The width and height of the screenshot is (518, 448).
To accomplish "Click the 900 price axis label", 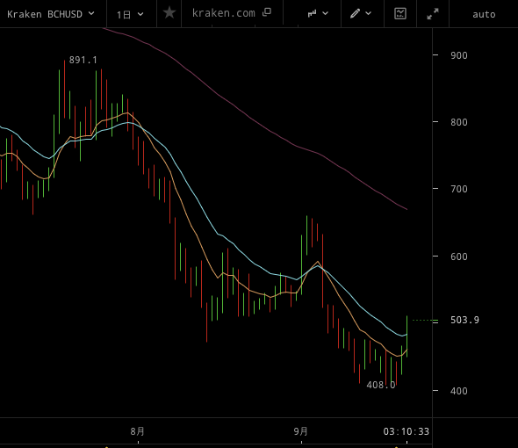I will coord(459,55).
